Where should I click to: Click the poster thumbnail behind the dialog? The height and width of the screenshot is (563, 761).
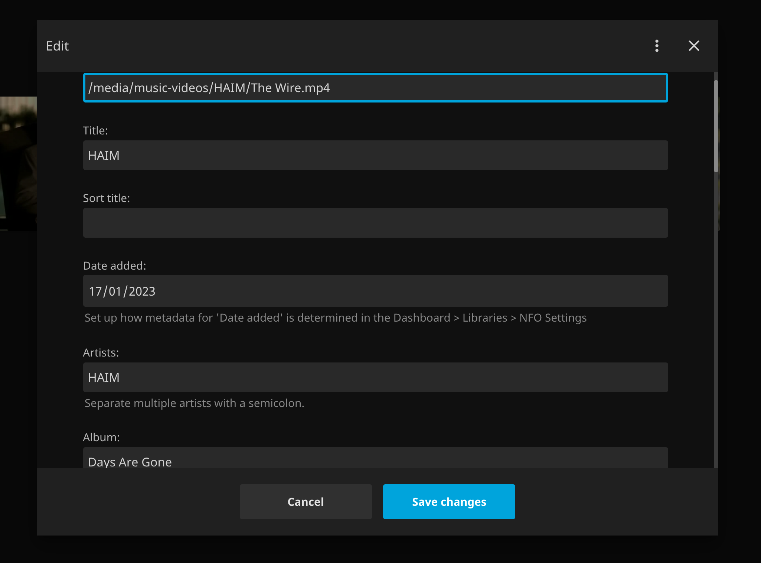[18, 163]
